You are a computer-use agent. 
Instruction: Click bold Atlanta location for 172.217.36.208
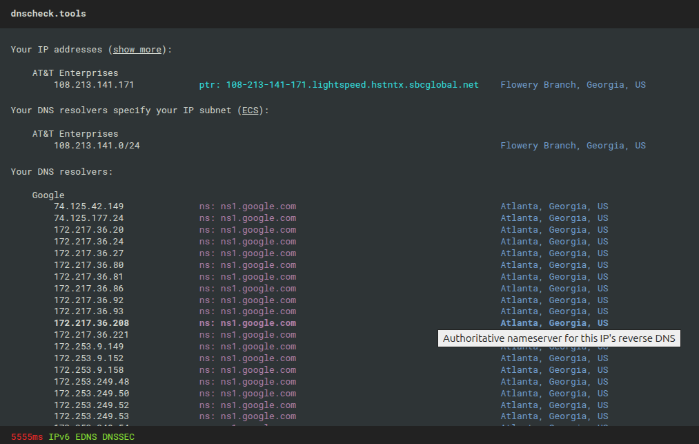[x=554, y=322]
